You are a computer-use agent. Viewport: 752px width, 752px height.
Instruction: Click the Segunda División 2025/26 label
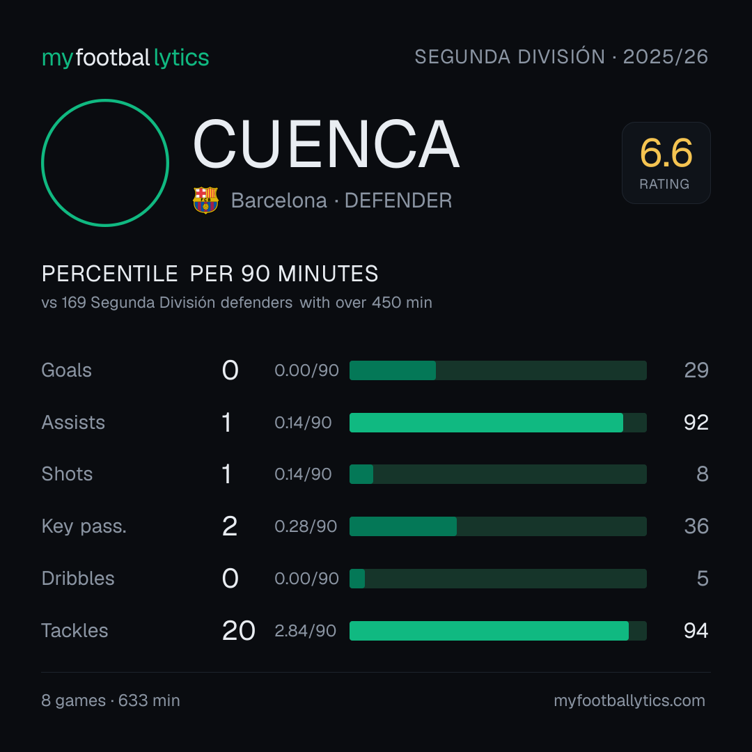click(561, 56)
